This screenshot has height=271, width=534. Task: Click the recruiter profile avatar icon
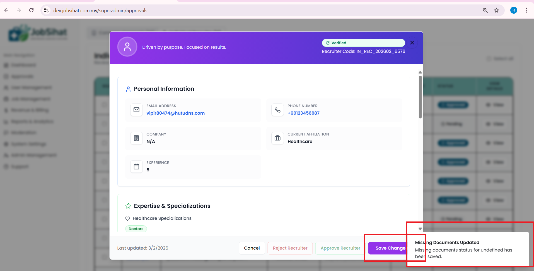(127, 47)
